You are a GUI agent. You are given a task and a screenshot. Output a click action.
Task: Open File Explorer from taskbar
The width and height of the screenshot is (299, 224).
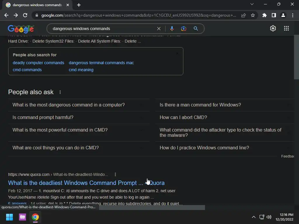coord(22,217)
